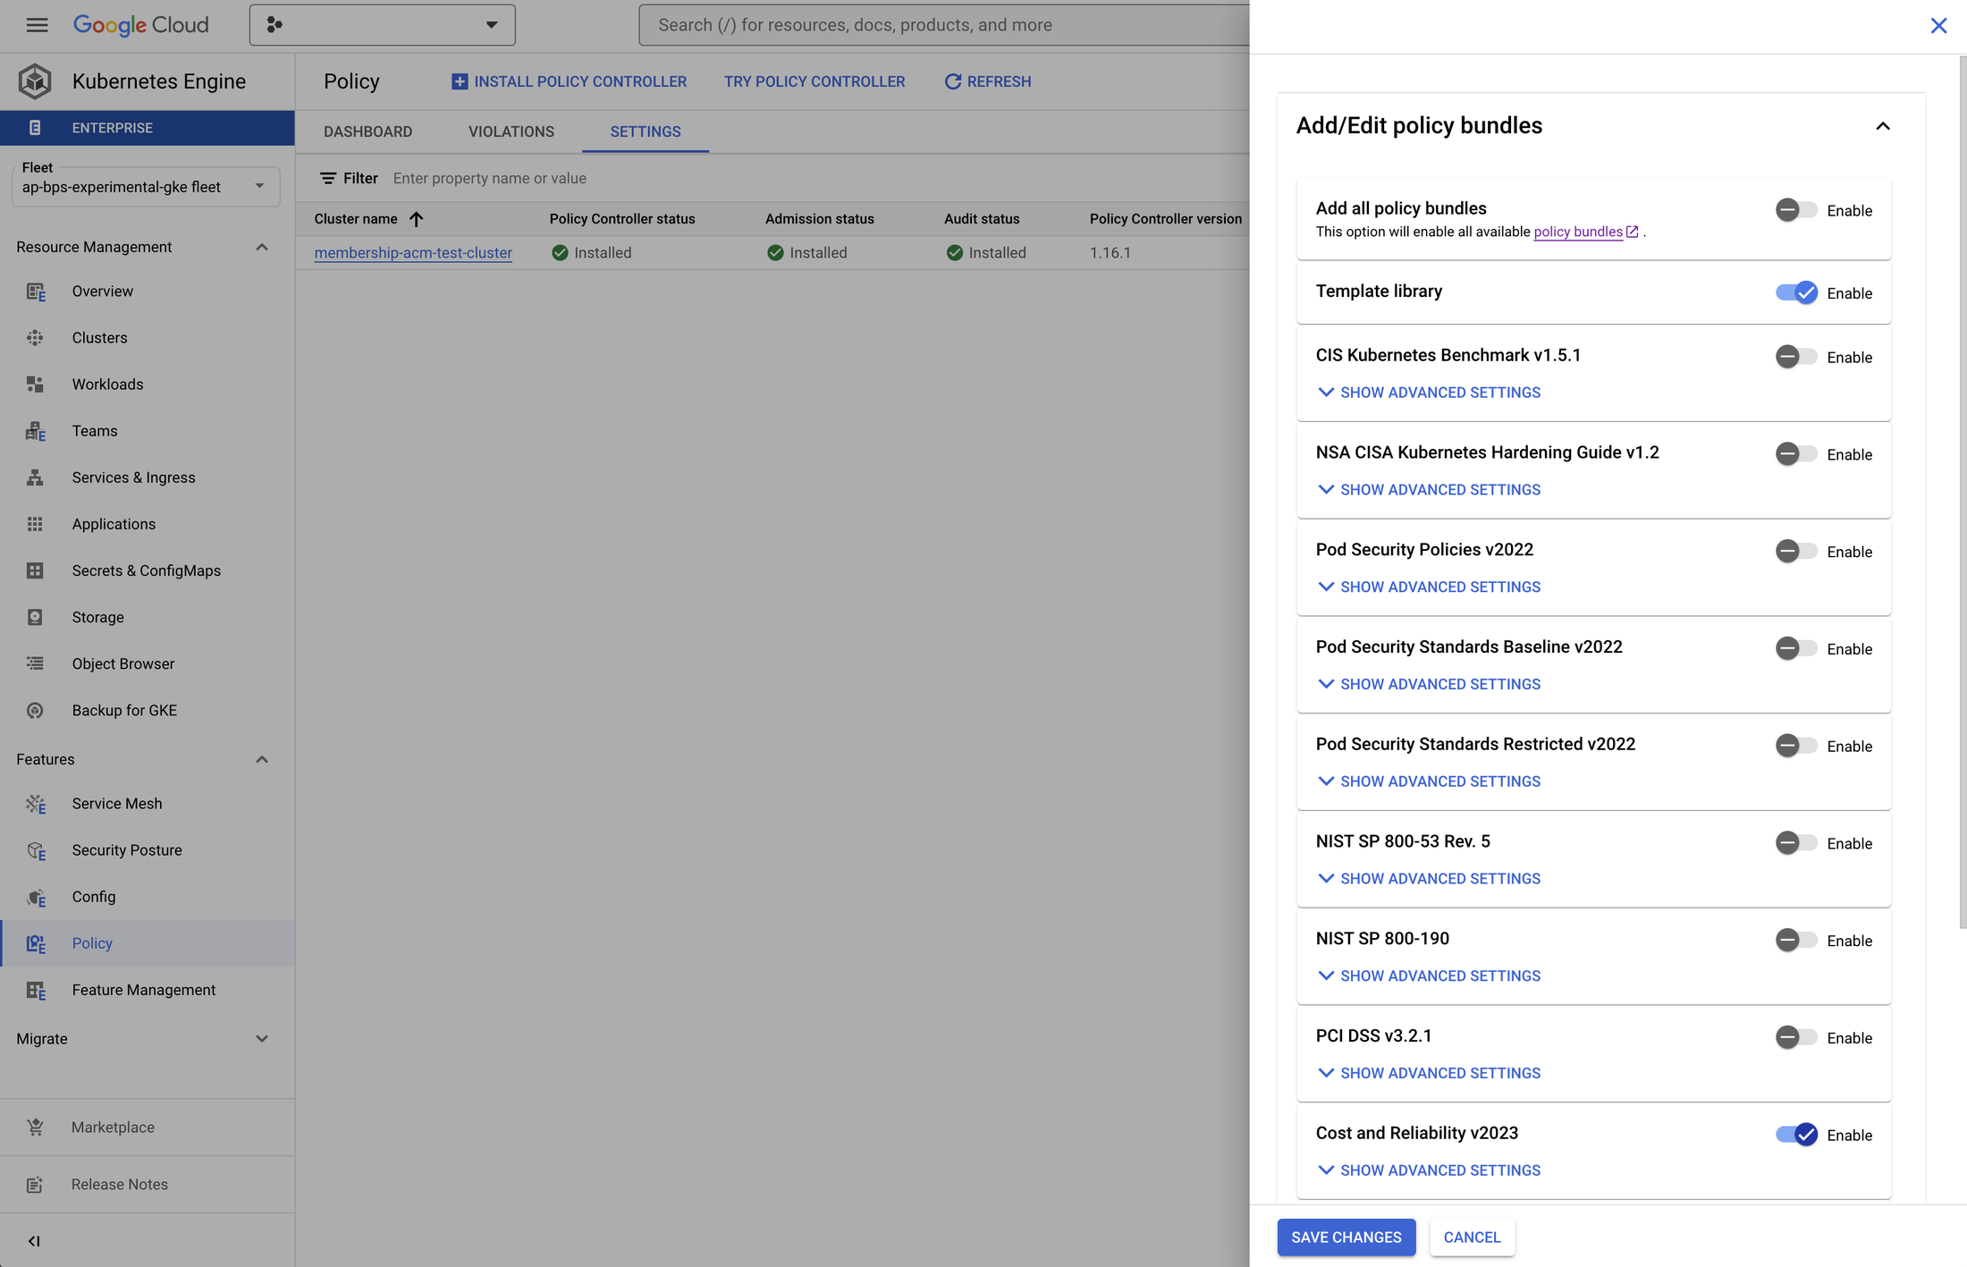
Task: Open Release Notes via its icon
Action: click(x=35, y=1185)
